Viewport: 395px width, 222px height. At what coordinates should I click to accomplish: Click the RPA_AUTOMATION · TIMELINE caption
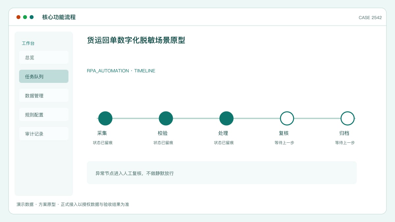click(x=121, y=71)
